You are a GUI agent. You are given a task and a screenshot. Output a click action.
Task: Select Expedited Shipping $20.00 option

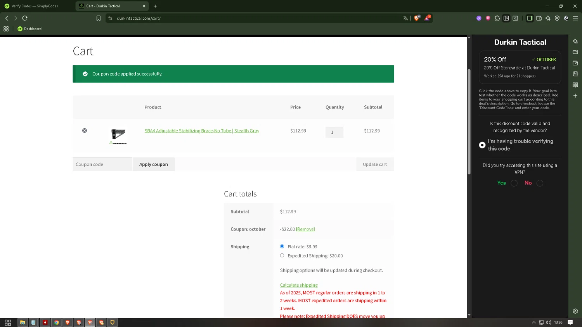click(x=282, y=256)
